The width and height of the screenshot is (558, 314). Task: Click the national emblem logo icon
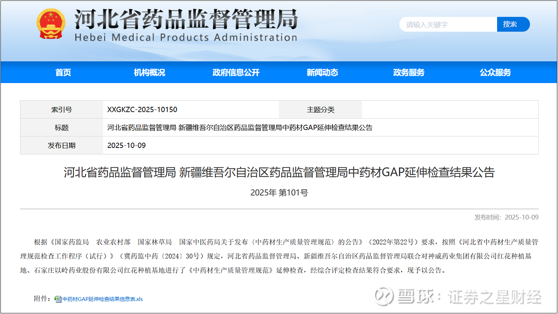(x=51, y=24)
